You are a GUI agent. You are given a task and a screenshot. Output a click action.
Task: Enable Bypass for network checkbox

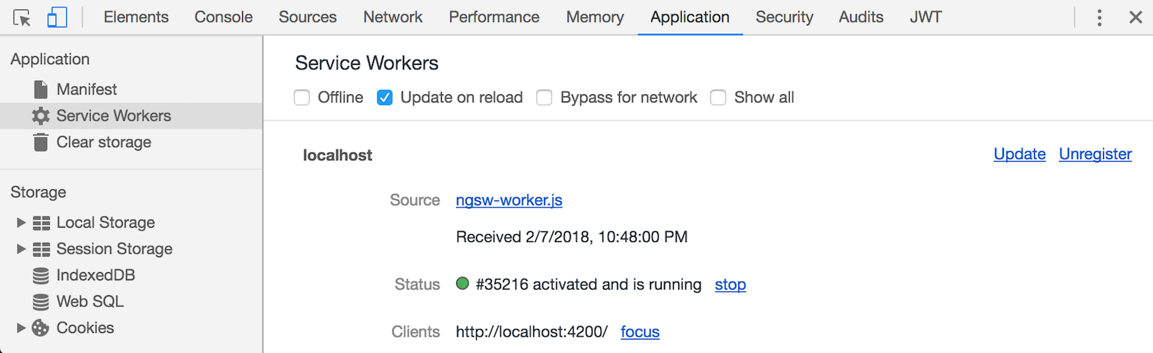tap(544, 97)
